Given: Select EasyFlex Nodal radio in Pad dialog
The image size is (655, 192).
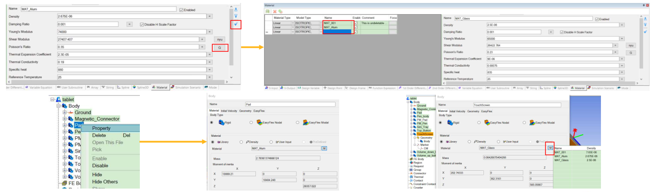Looking at the screenshot, I should coord(252,122).
